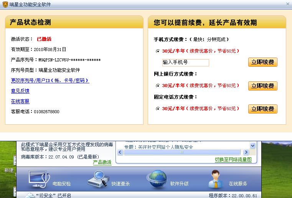Viewport: 292px width, 198px height.
Task: Click the 产品激活 link in main window
Action: pos(102,162)
